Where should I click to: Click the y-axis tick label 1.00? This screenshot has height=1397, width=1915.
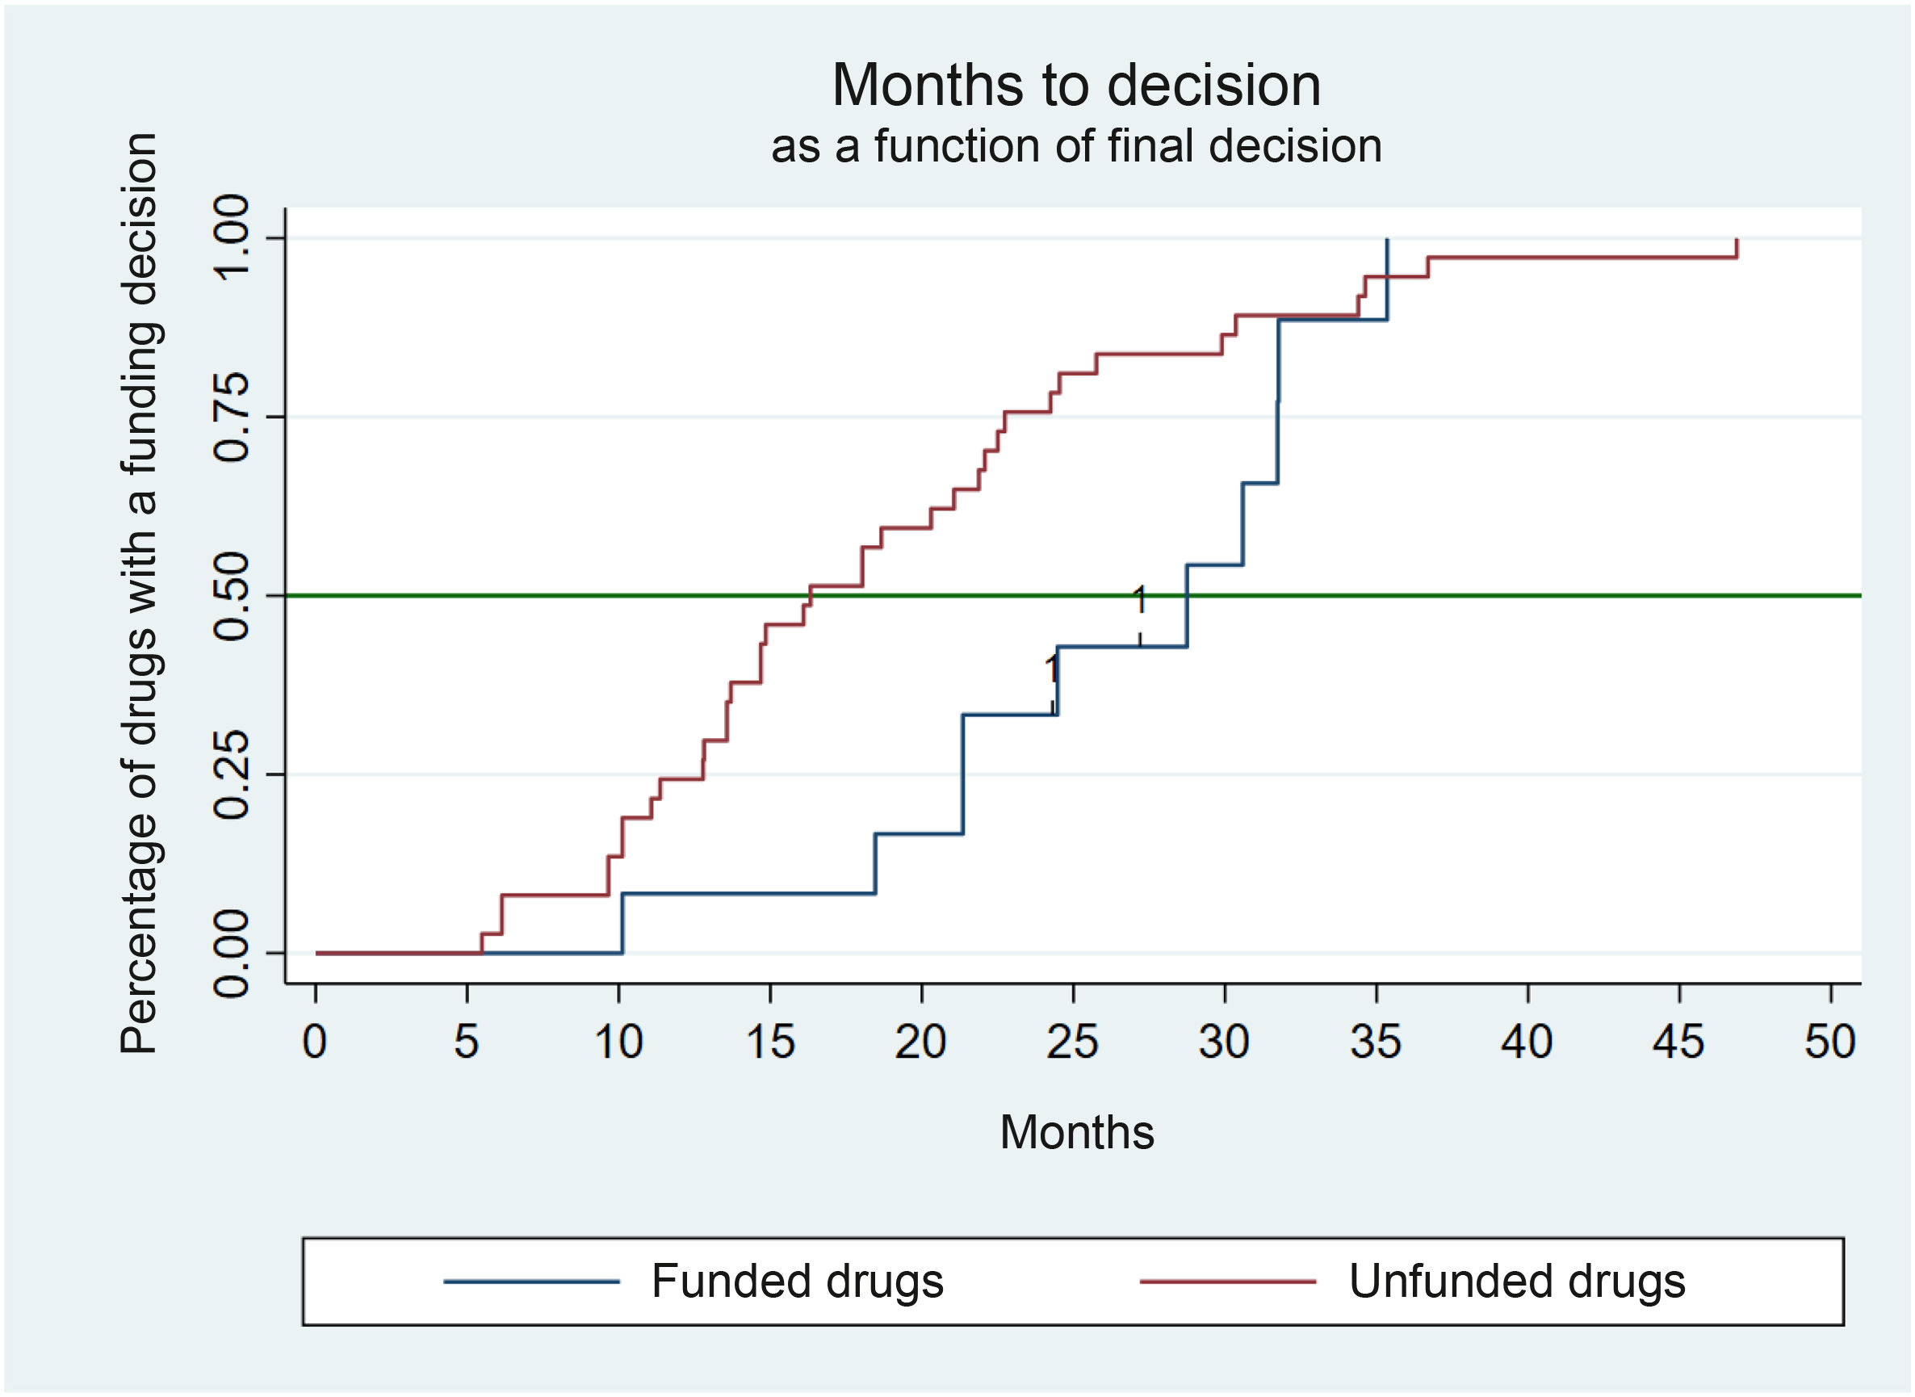click(231, 237)
